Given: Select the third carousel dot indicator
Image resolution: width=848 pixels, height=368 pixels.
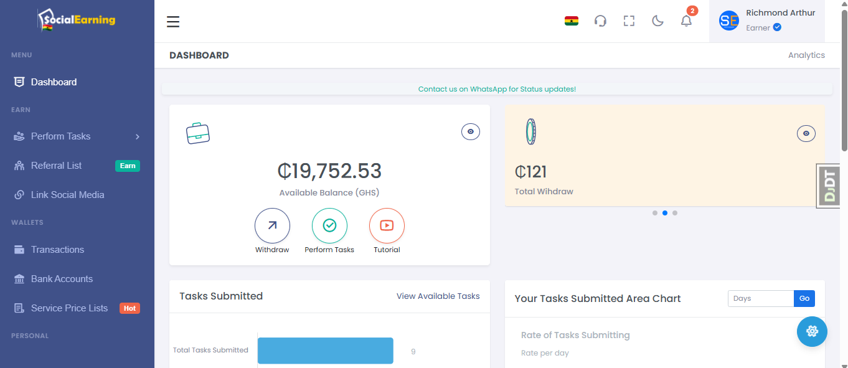Looking at the screenshot, I should (x=675, y=213).
